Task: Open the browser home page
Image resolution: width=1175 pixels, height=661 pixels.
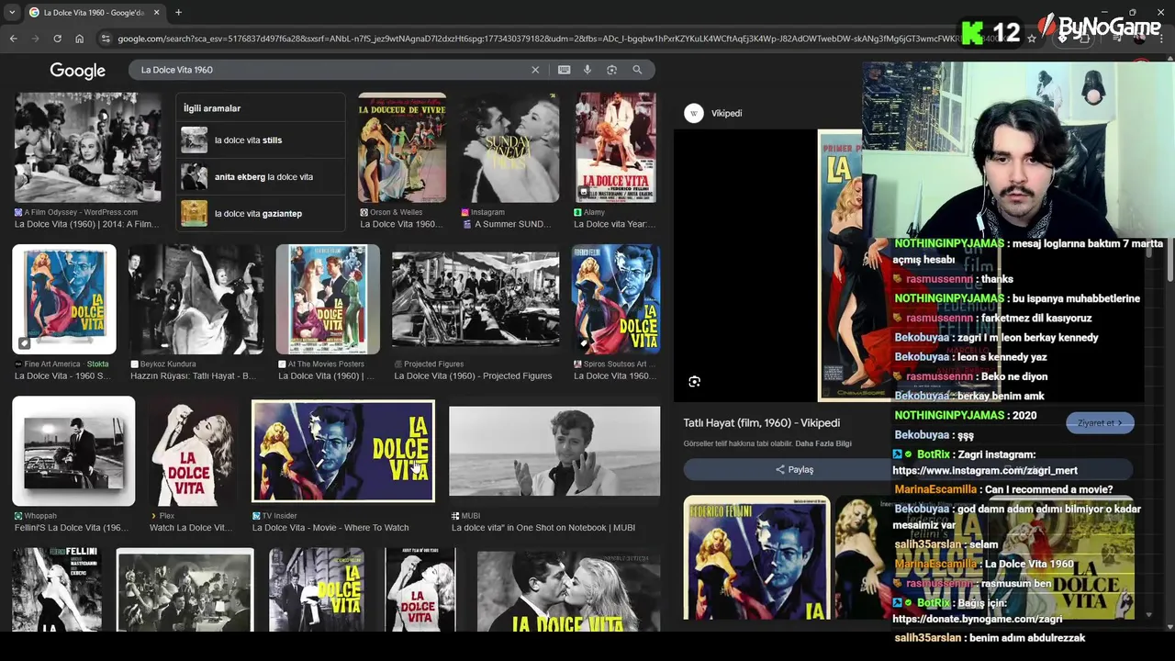Action: pos(79,39)
